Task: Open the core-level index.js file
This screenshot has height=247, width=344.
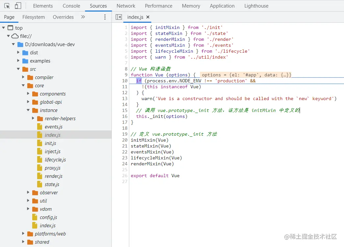Action: 48,226
